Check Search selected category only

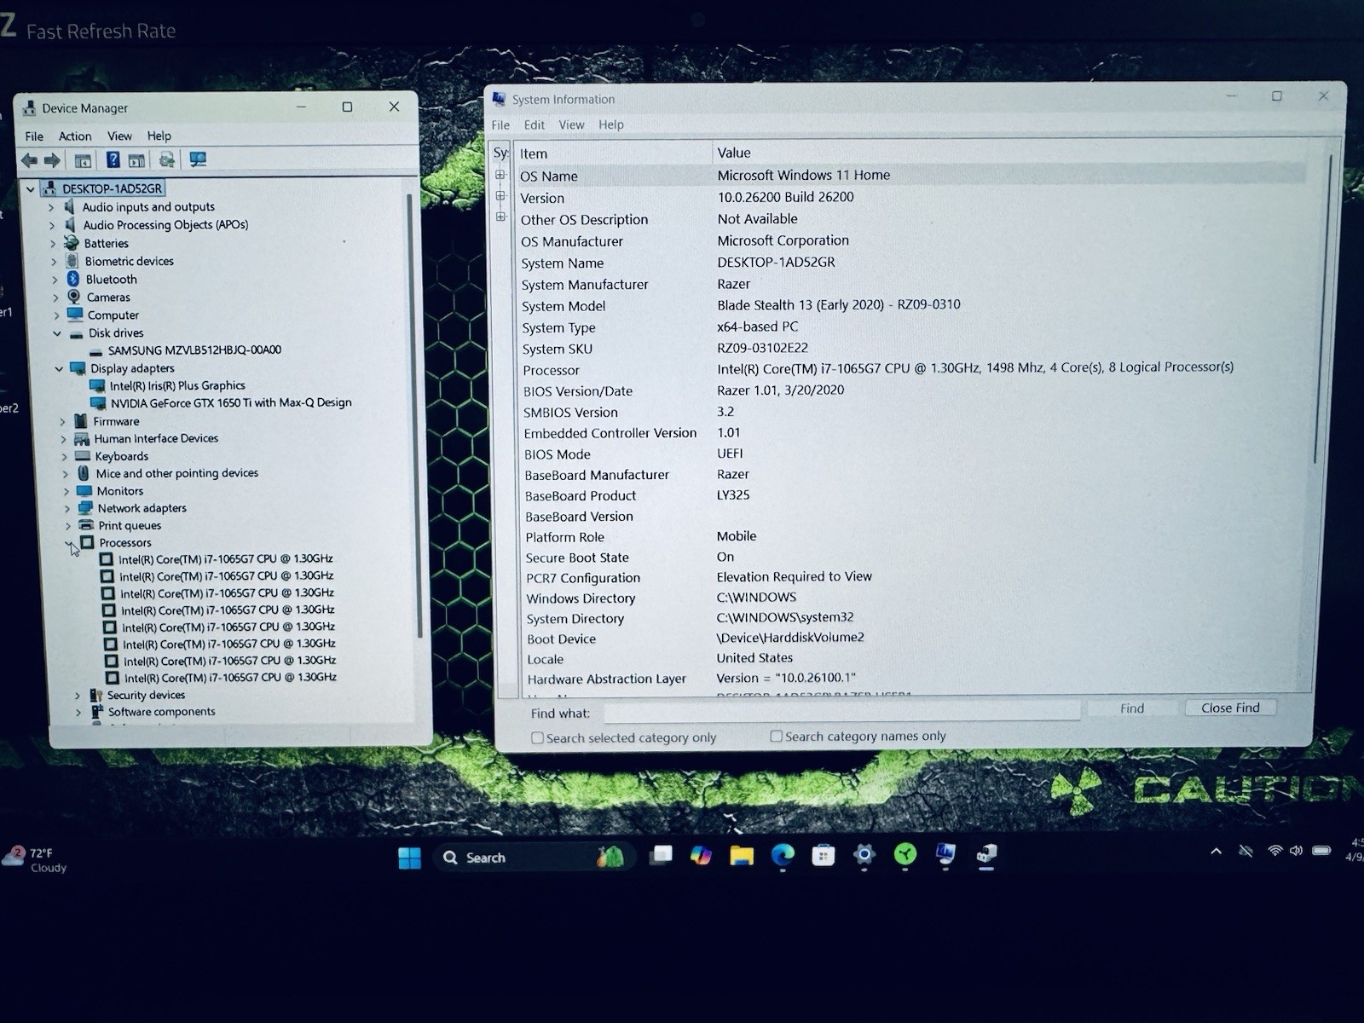537,738
